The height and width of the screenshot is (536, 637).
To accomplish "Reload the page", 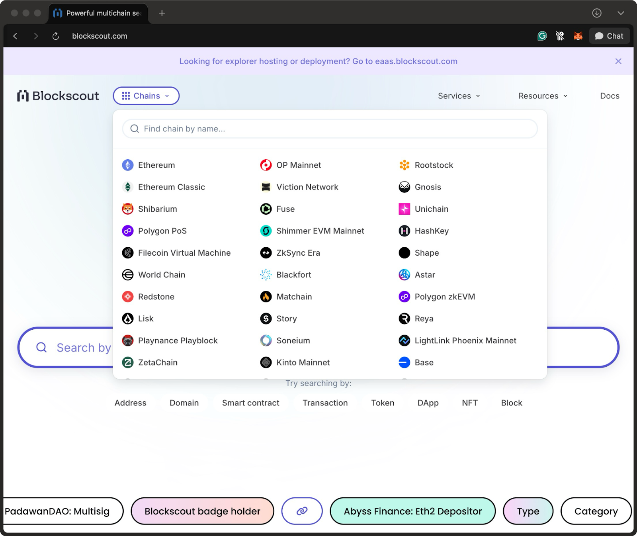I will (56, 36).
